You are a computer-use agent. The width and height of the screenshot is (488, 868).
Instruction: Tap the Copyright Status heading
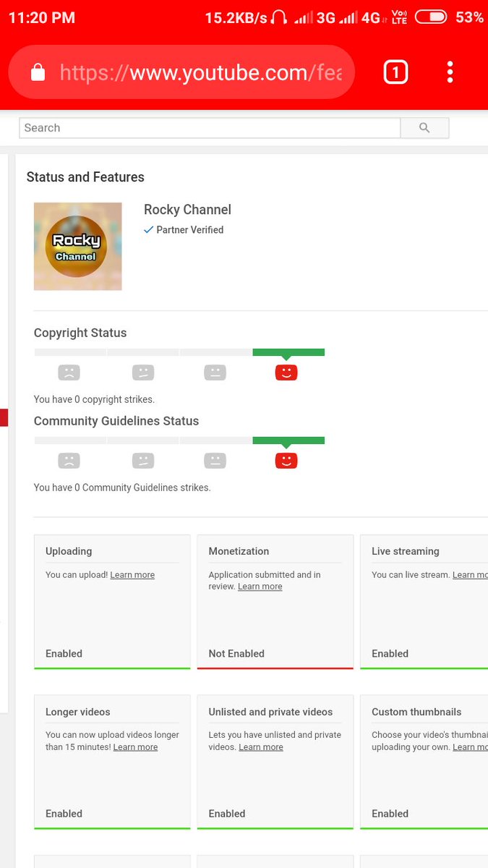(x=80, y=333)
